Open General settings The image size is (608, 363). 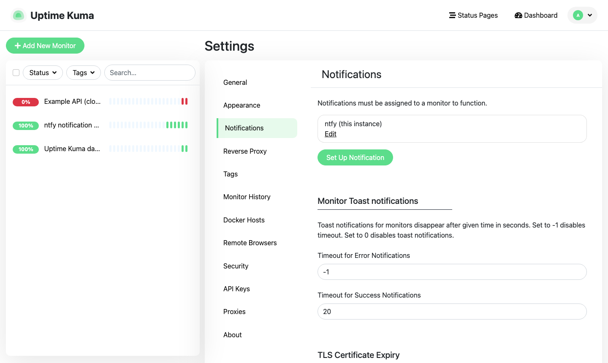257,82
